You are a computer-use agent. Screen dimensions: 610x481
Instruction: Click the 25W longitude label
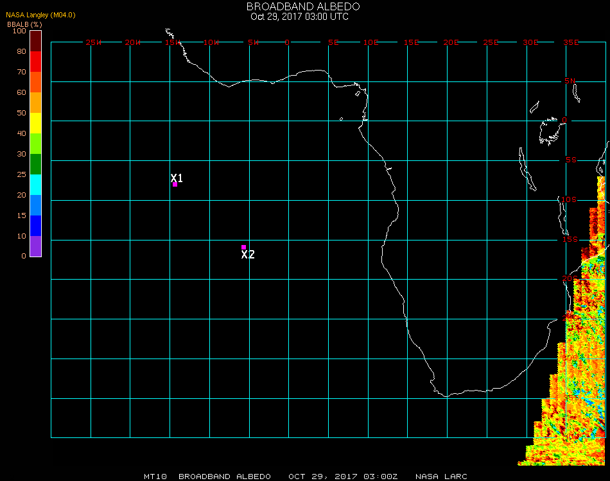tap(94, 42)
